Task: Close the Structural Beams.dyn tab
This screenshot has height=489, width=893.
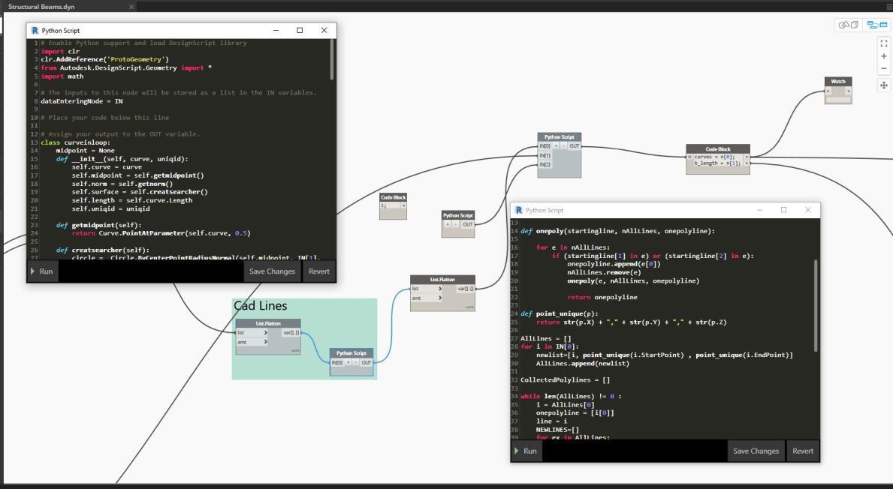Action: pos(131,7)
